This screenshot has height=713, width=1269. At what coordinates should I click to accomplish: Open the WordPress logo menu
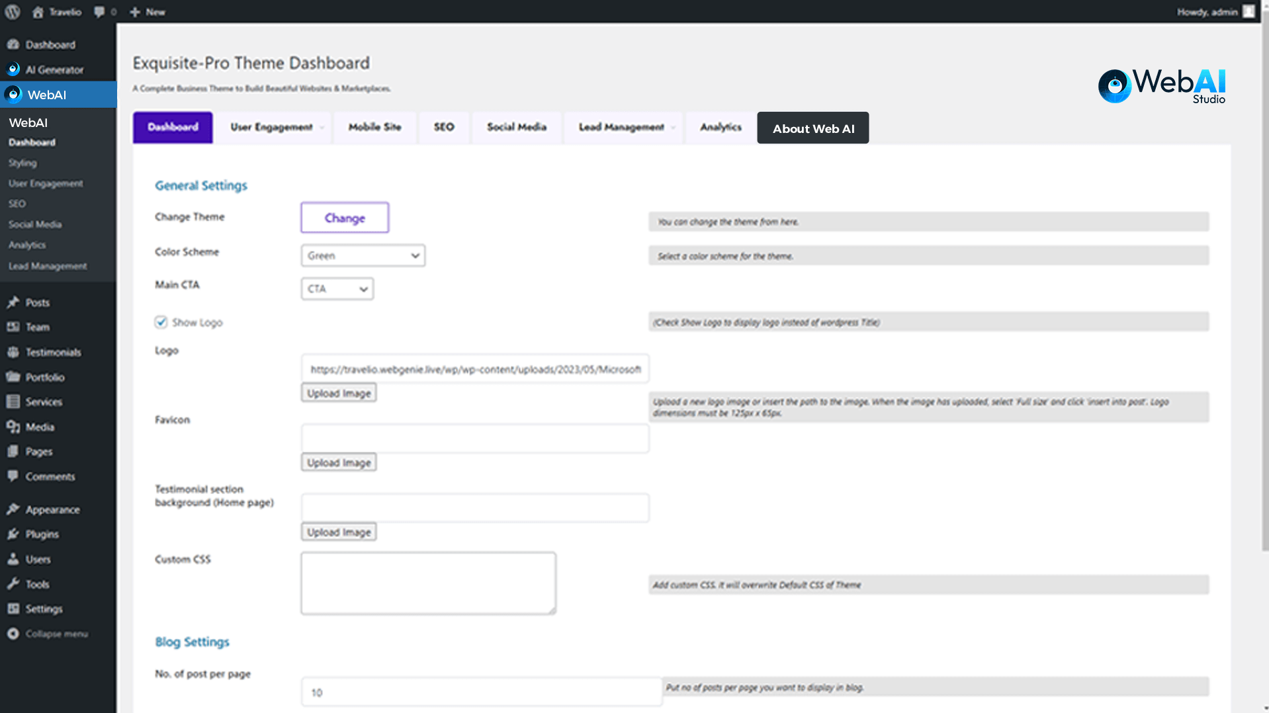13,12
